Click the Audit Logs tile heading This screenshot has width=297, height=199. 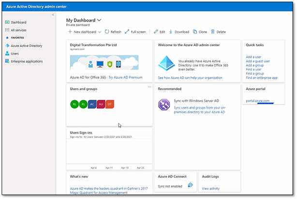point(210,176)
